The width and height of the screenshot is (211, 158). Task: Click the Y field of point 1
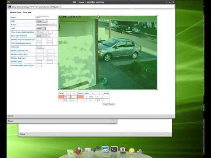pyautogui.click(x=74, y=97)
